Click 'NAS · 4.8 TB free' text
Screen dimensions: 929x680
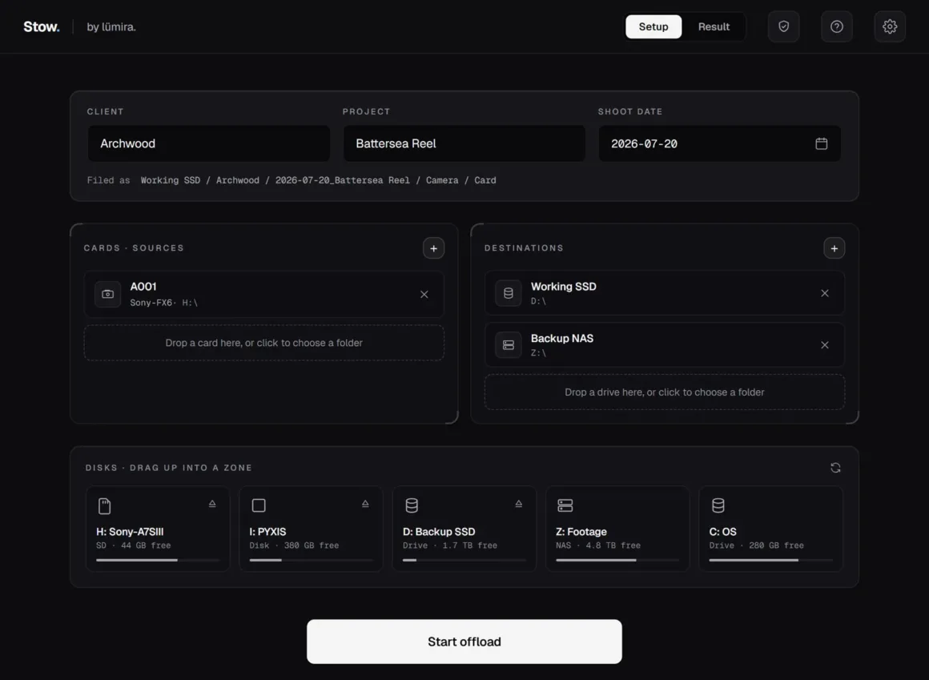[598, 545]
